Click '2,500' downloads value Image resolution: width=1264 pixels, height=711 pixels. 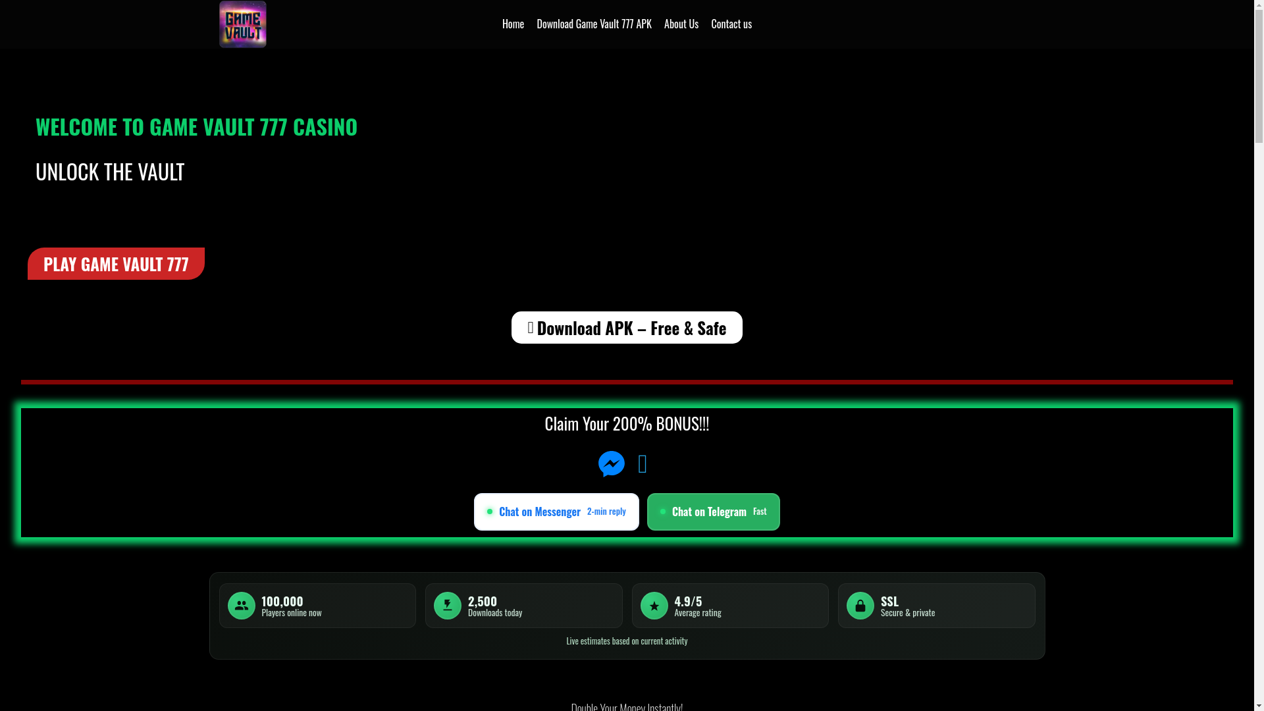click(483, 601)
